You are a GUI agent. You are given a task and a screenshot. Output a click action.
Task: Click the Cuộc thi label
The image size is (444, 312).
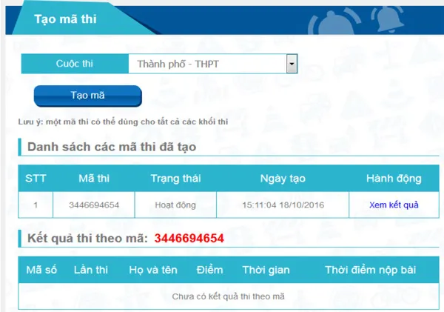tap(75, 64)
